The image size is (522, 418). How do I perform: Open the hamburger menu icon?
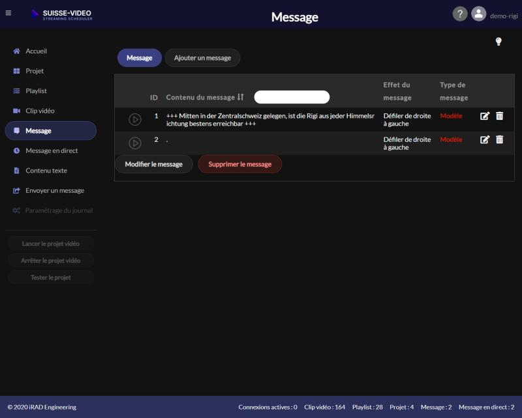click(8, 13)
